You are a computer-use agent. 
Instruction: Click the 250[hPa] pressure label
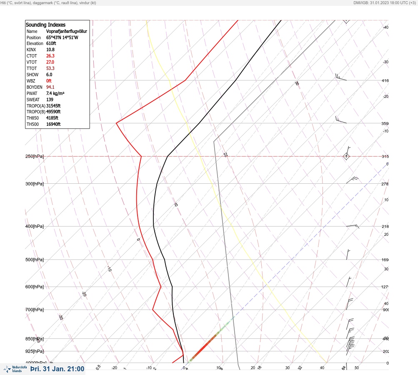pos(35,156)
